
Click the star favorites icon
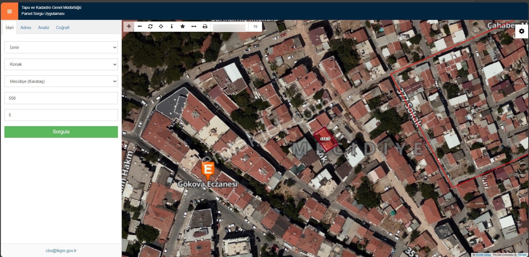(182, 27)
